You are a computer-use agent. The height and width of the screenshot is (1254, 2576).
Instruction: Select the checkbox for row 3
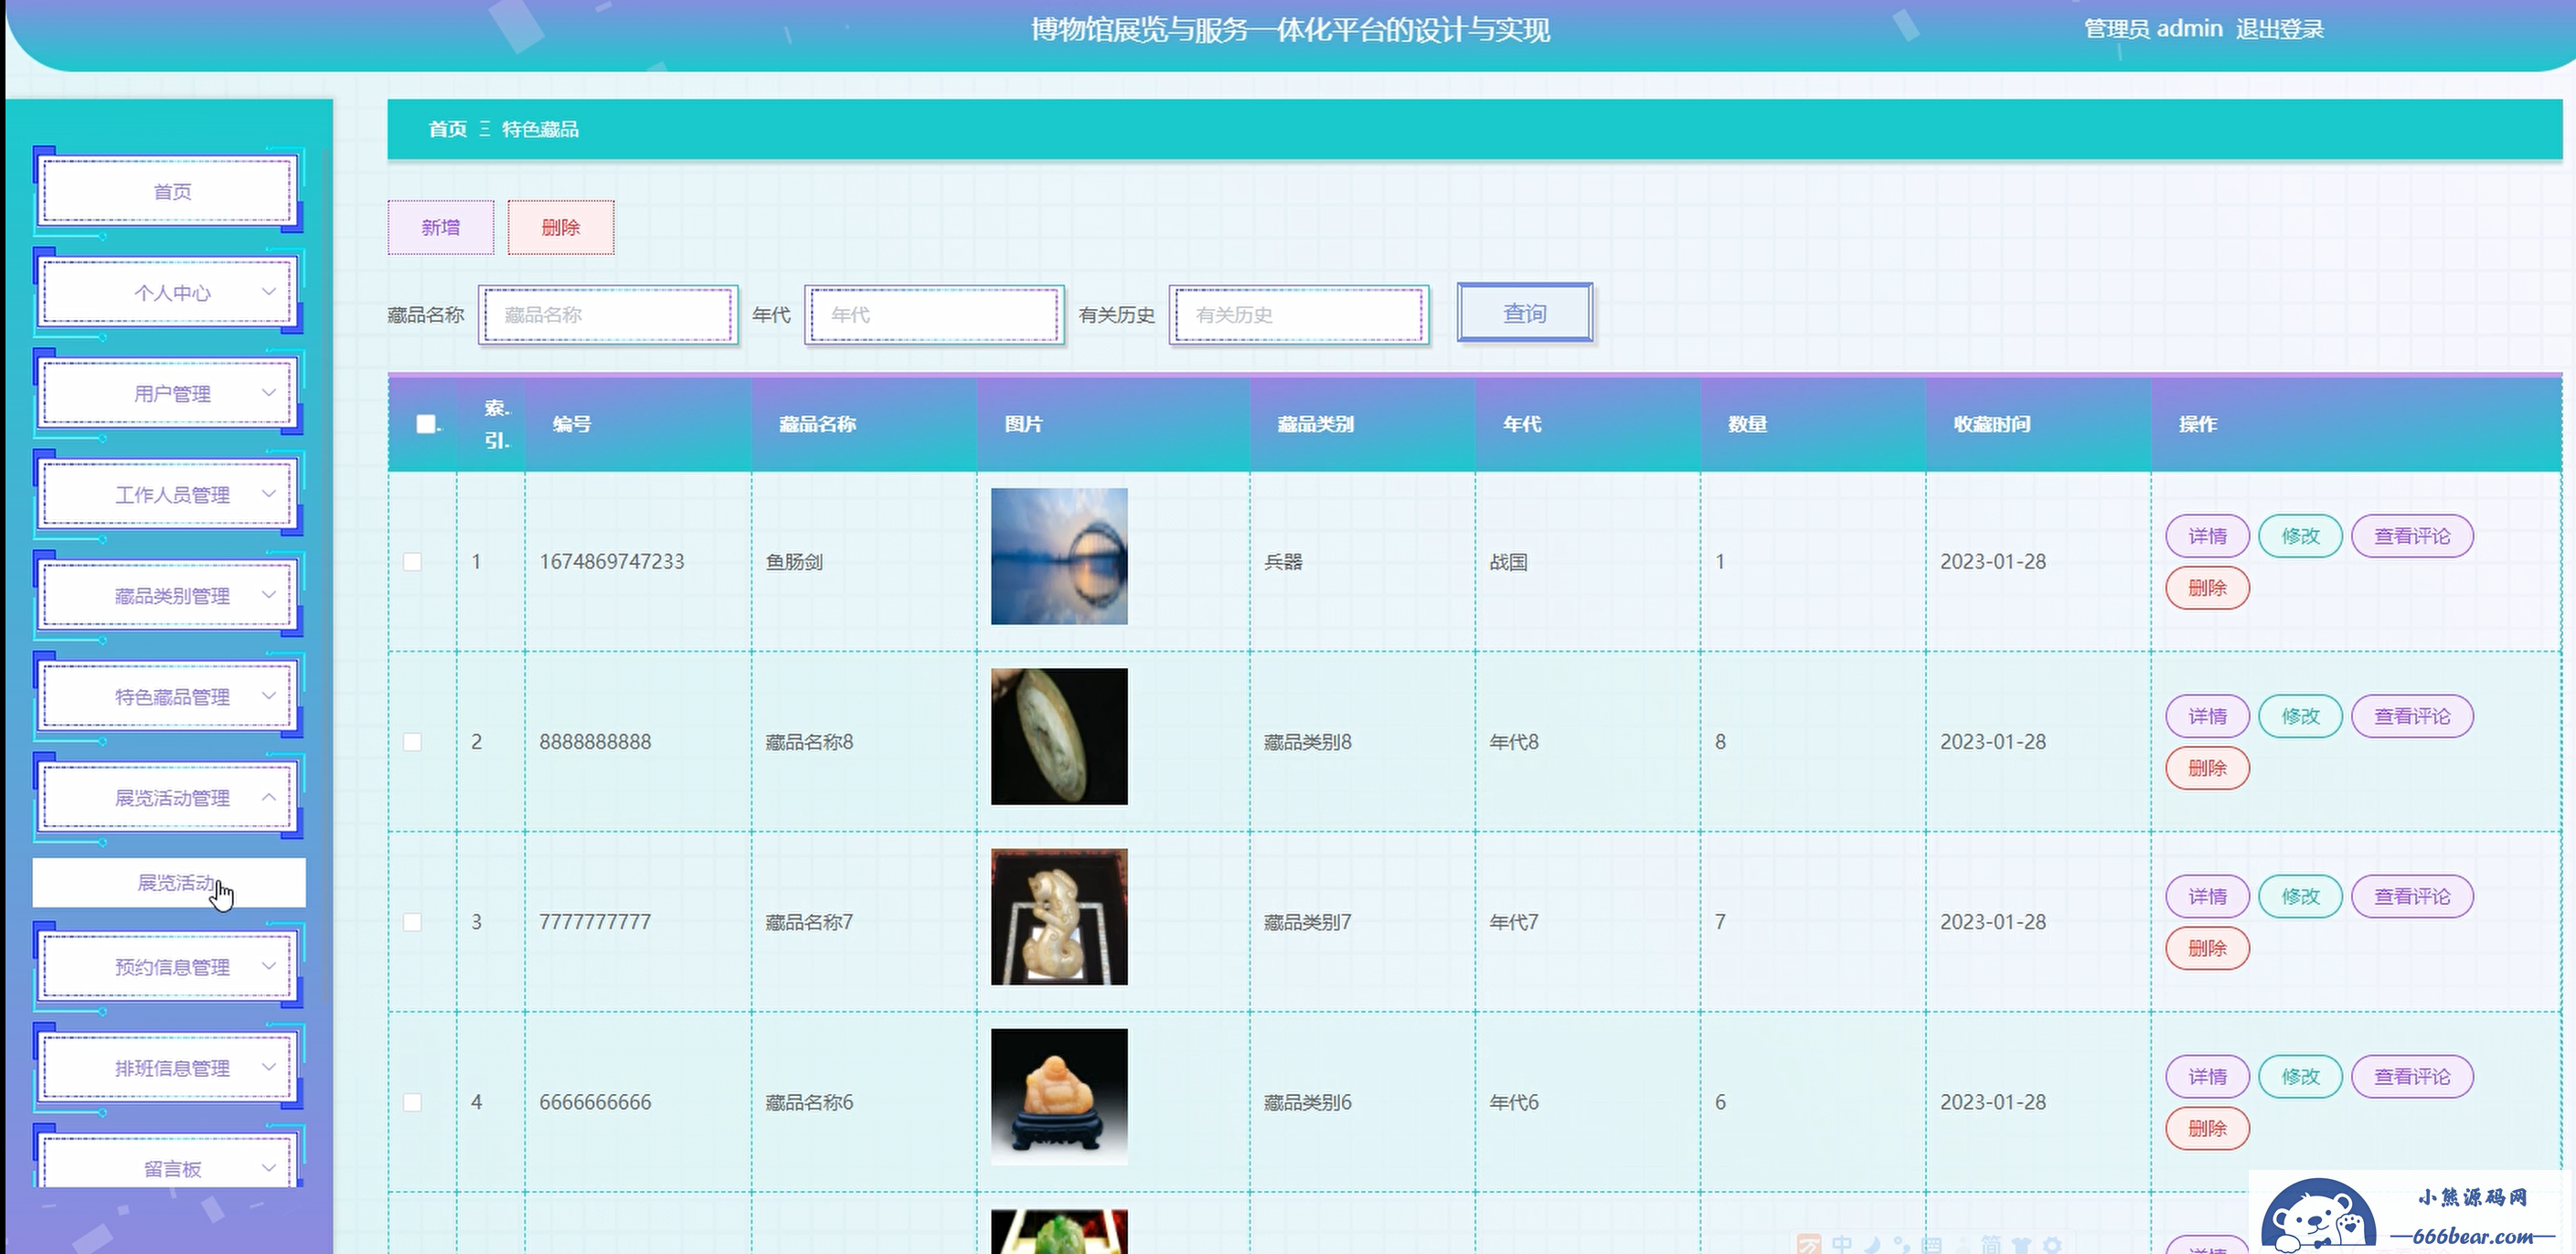(412, 922)
